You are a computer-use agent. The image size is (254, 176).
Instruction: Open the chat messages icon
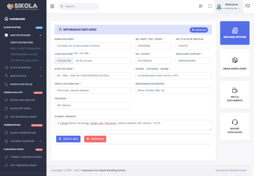(x=247, y=6)
